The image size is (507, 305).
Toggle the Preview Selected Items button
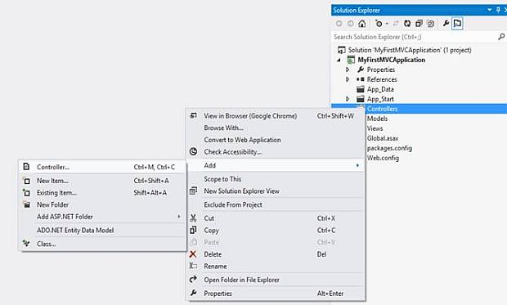pyautogui.click(x=457, y=24)
